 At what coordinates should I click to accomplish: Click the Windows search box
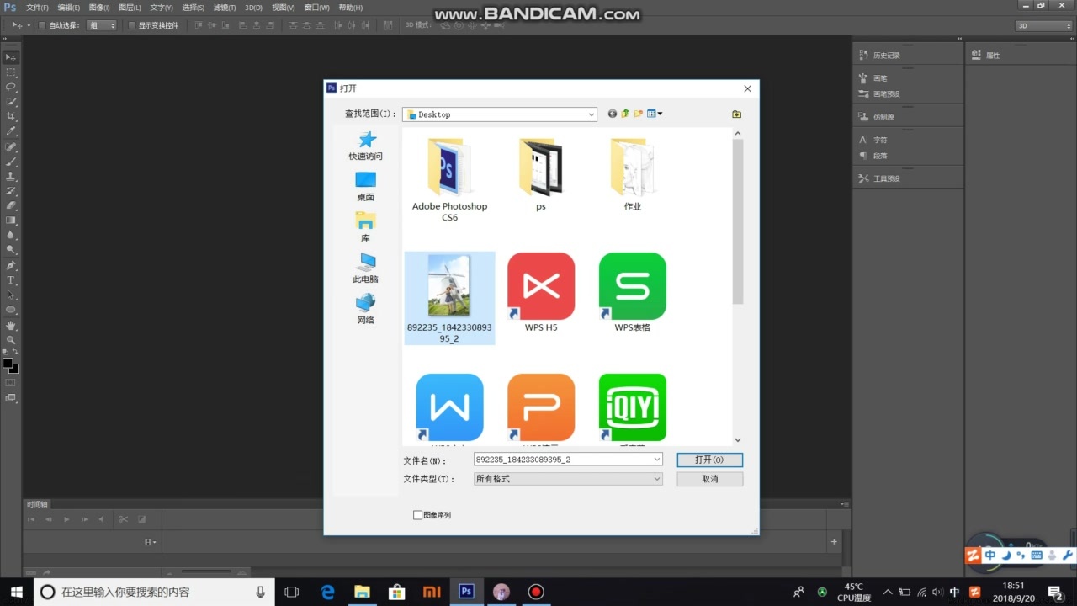click(x=154, y=592)
